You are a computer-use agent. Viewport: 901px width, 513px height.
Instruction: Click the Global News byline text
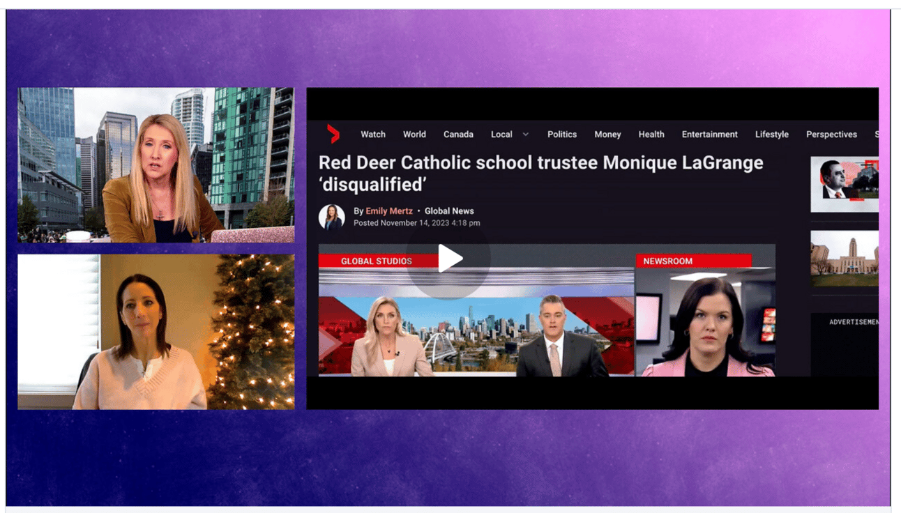click(x=449, y=211)
